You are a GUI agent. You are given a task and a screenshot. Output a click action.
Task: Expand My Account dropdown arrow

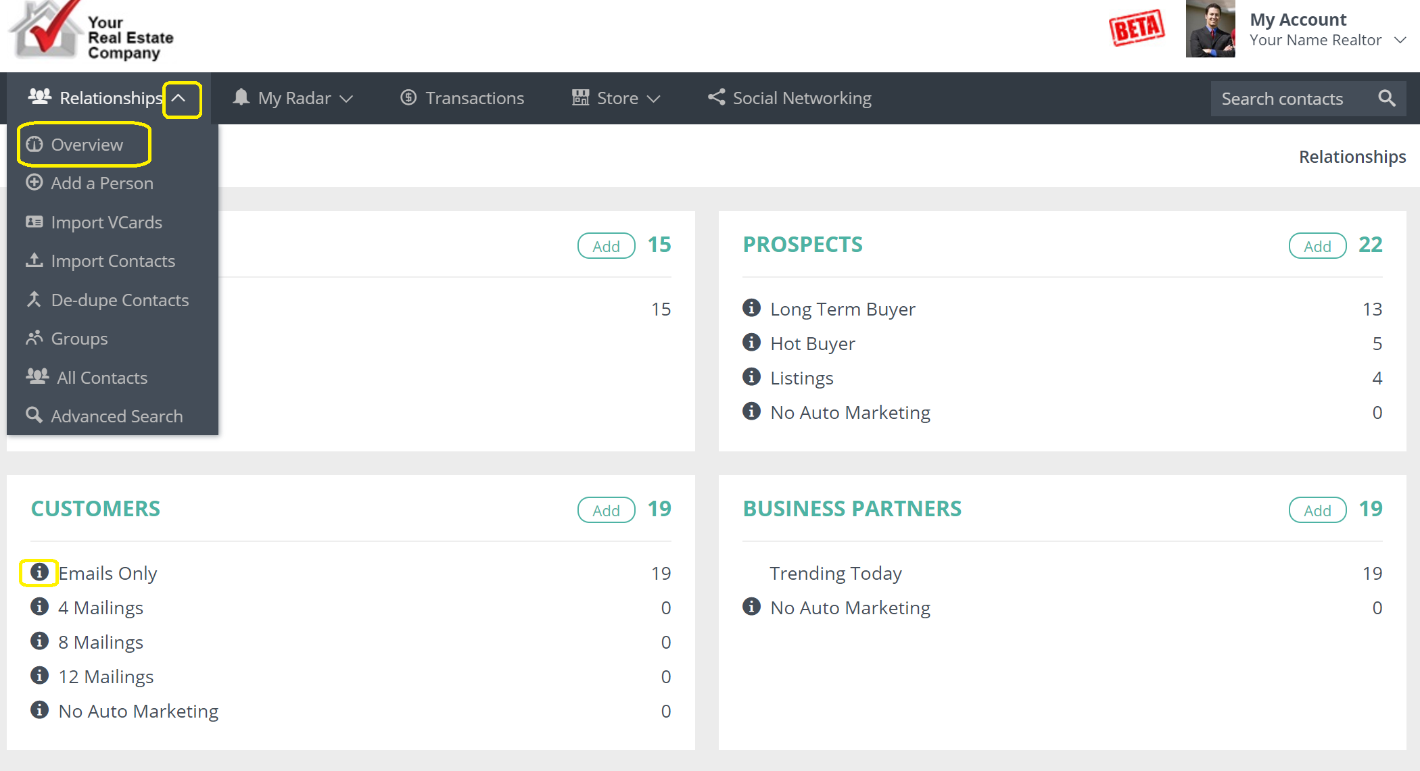pyautogui.click(x=1400, y=41)
